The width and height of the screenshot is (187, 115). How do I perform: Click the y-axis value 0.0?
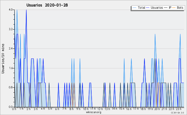click(x=11, y=107)
